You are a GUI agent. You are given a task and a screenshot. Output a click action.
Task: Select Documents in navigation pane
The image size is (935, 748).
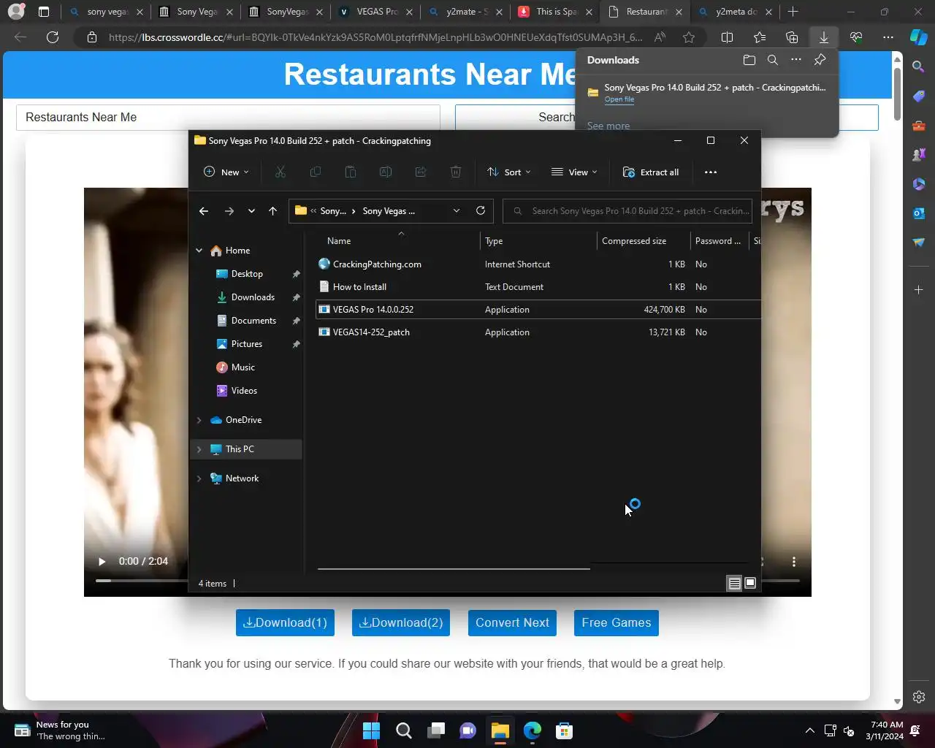(x=253, y=321)
